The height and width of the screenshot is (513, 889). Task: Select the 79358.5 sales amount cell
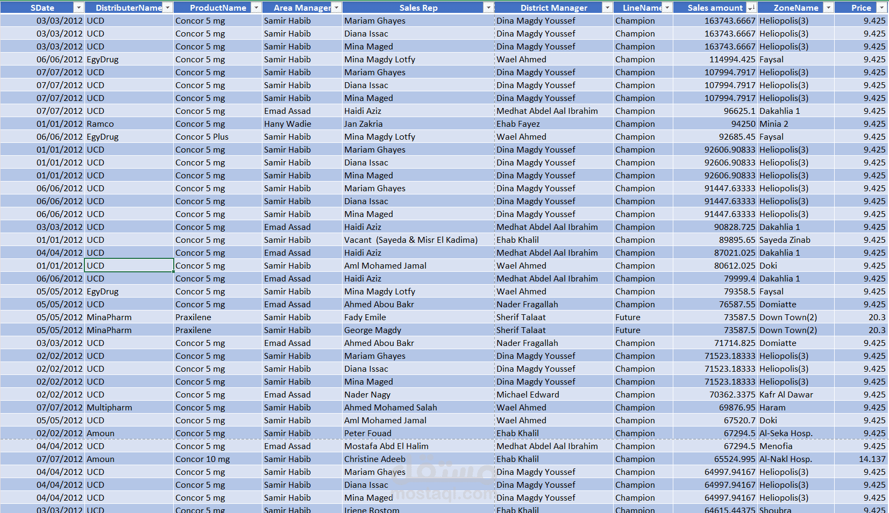click(x=715, y=291)
